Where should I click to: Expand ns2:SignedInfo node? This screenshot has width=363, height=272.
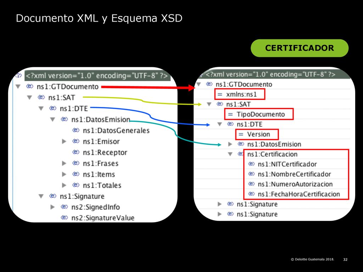point(53,207)
